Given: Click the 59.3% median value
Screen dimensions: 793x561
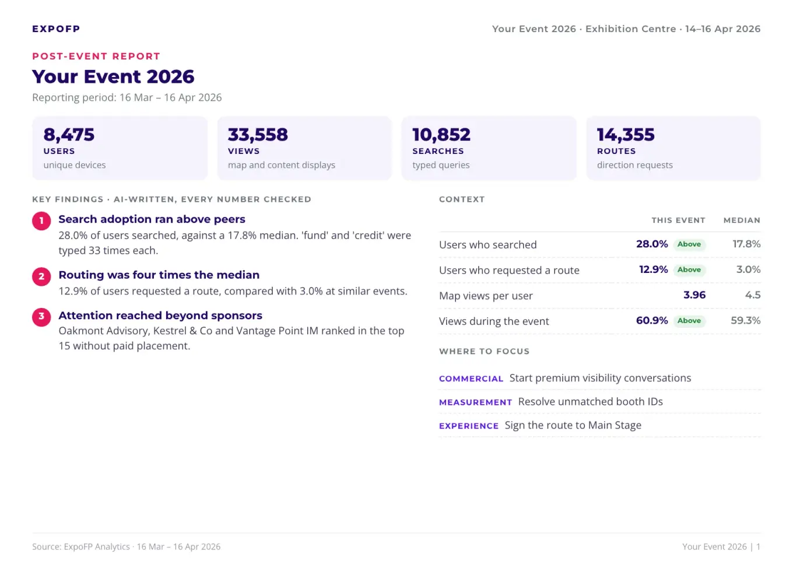Looking at the screenshot, I should click(x=746, y=320).
